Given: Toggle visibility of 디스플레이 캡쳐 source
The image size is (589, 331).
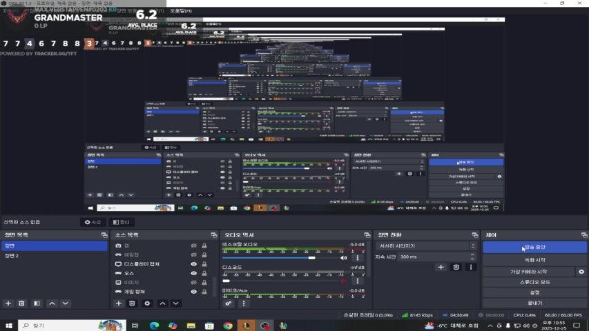Looking at the screenshot, I should pyautogui.click(x=193, y=264).
